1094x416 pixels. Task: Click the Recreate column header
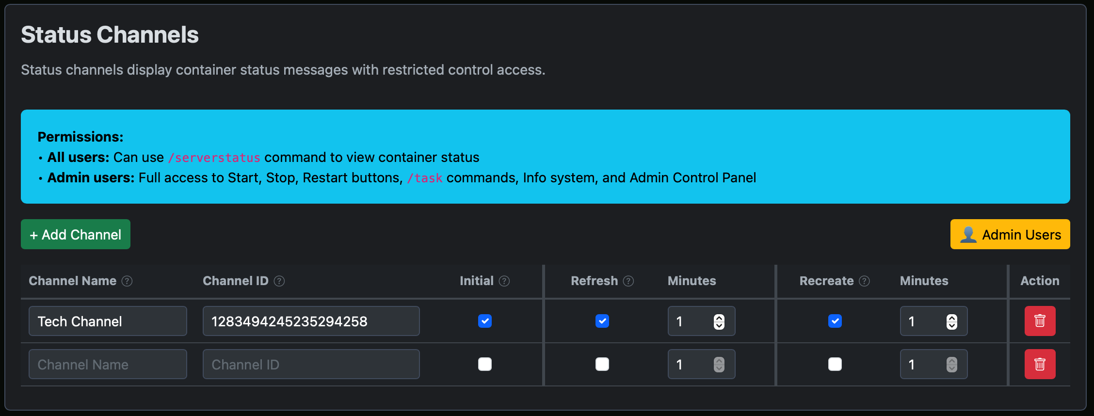[x=827, y=281]
